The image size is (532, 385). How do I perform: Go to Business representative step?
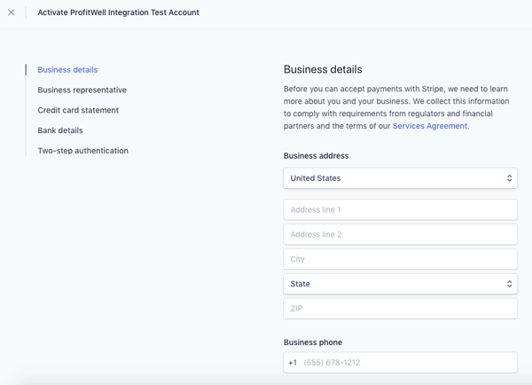82,90
